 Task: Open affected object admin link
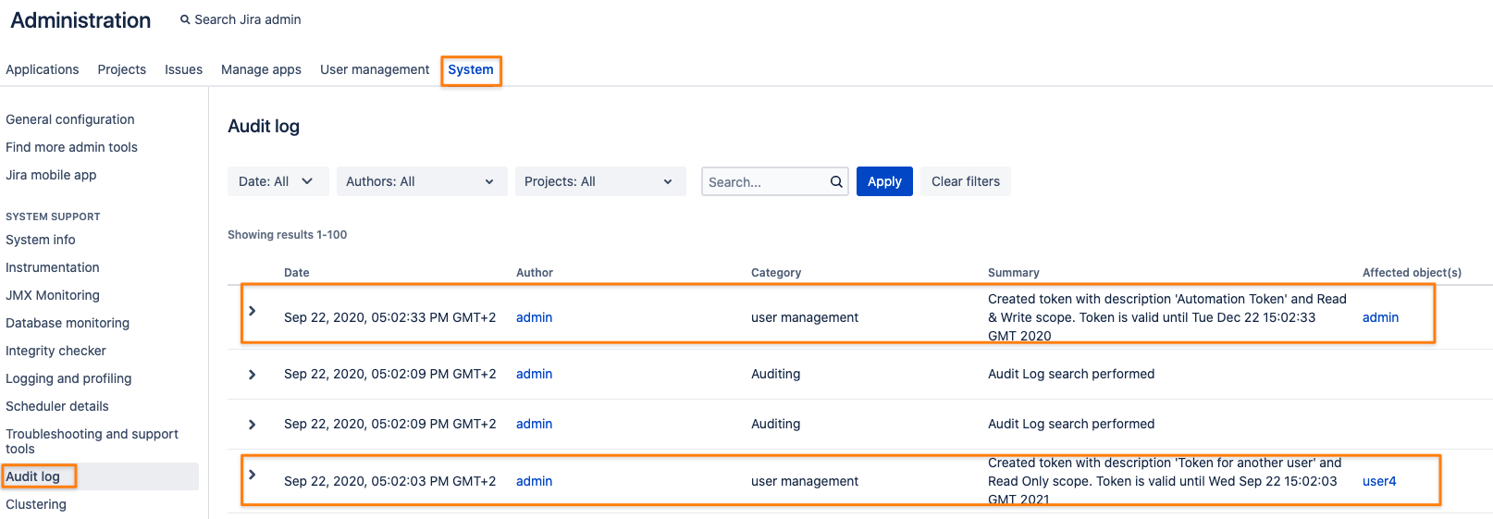point(1380,317)
